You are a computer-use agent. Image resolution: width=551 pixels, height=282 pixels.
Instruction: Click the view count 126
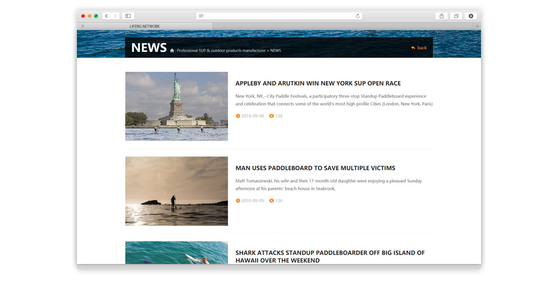pos(279,201)
